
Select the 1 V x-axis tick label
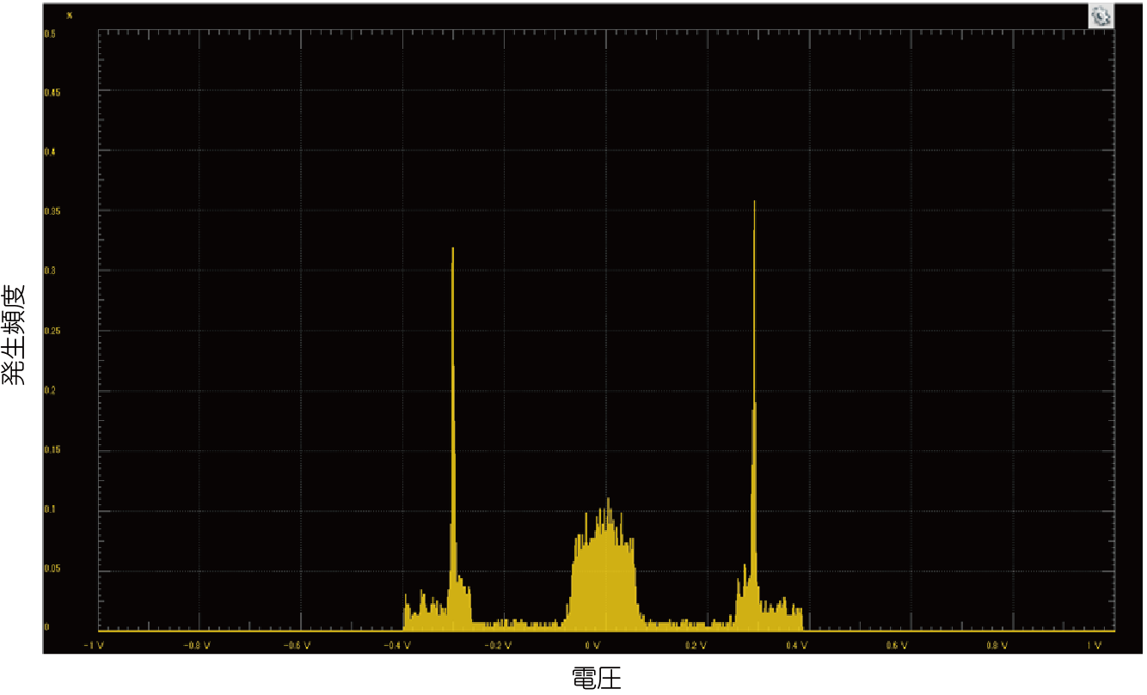pos(1094,644)
